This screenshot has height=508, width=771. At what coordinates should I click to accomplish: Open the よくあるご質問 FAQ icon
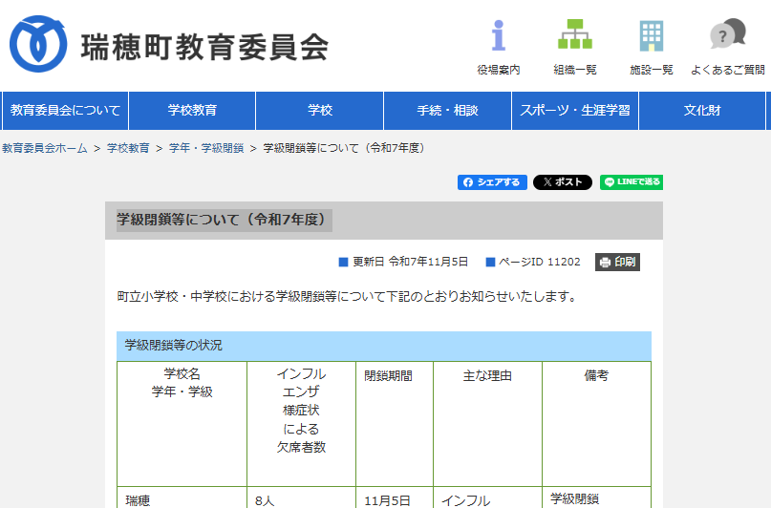click(727, 47)
